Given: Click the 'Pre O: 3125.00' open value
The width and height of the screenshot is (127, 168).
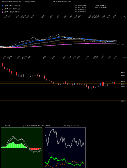Looking at the screenshot, I should tap(80, 5).
